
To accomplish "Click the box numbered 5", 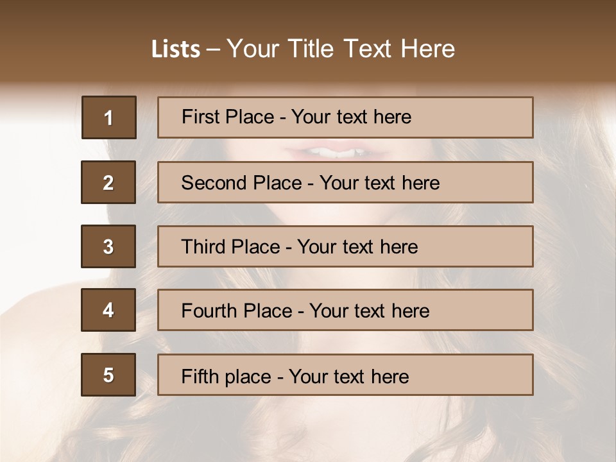I will (108, 375).
